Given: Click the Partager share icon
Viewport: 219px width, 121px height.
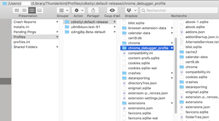Looking at the screenshot, I should 93,10.
